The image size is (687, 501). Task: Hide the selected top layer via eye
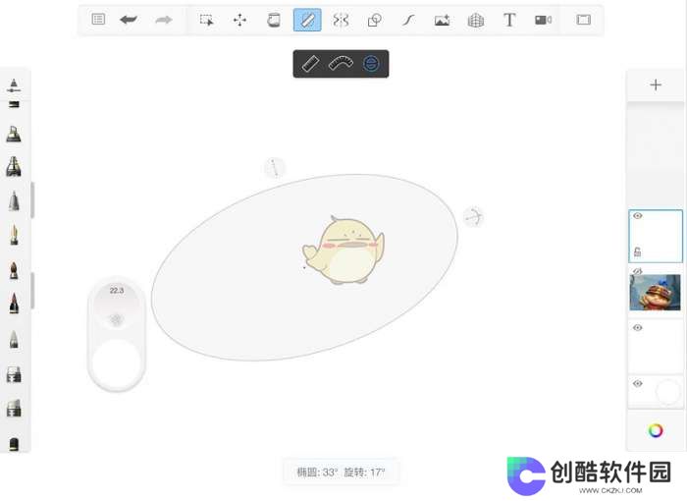point(638,216)
